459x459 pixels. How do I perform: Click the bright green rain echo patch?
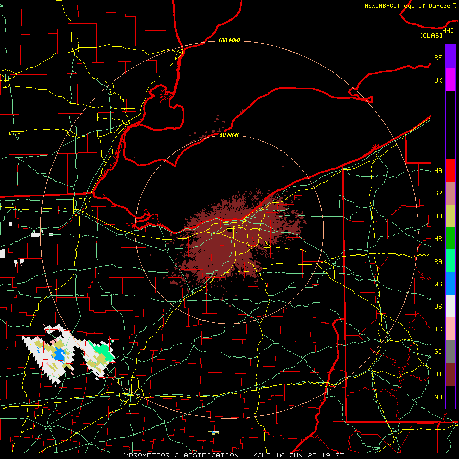105,350
